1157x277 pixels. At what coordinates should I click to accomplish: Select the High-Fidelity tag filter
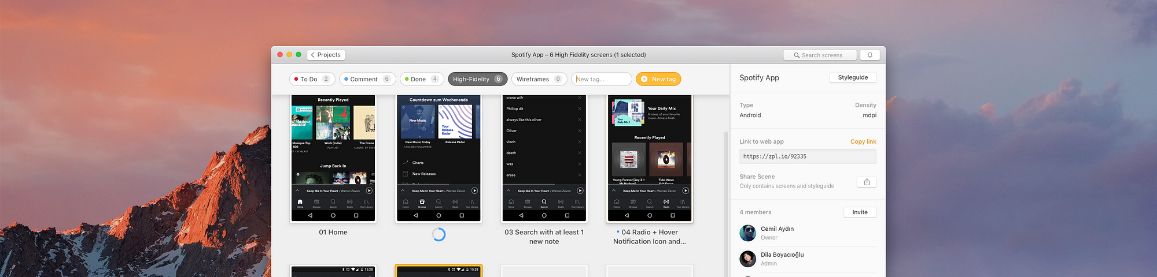[x=478, y=79]
